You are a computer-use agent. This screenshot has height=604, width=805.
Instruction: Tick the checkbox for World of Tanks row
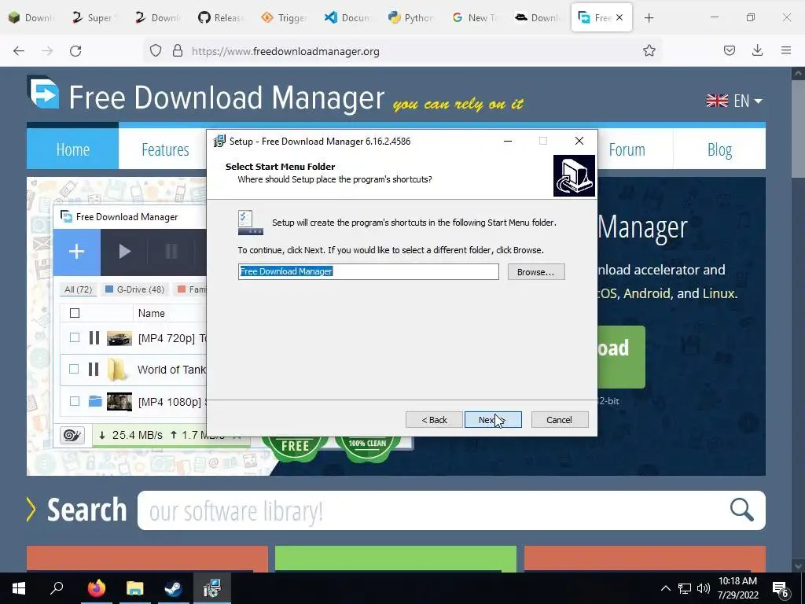74,370
